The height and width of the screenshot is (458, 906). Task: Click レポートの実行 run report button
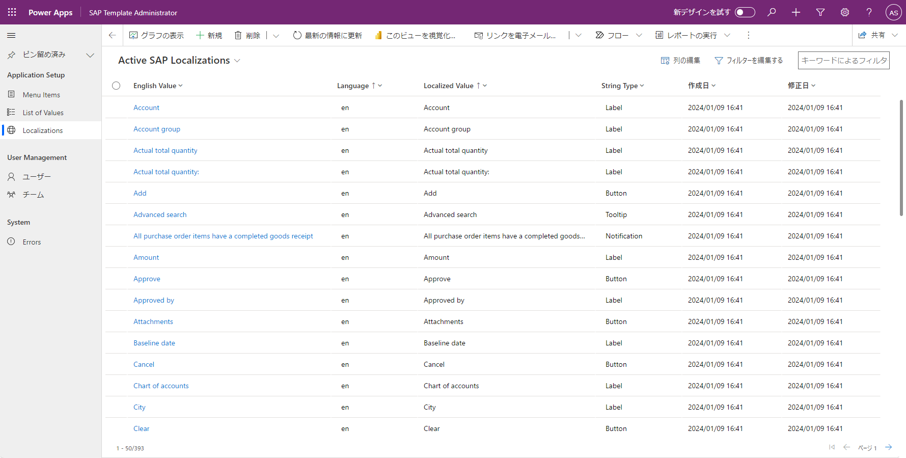click(686, 35)
